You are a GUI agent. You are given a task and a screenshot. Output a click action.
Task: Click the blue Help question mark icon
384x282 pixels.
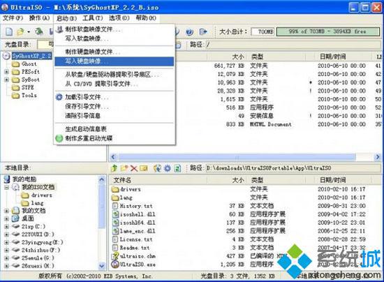point(189,32)
